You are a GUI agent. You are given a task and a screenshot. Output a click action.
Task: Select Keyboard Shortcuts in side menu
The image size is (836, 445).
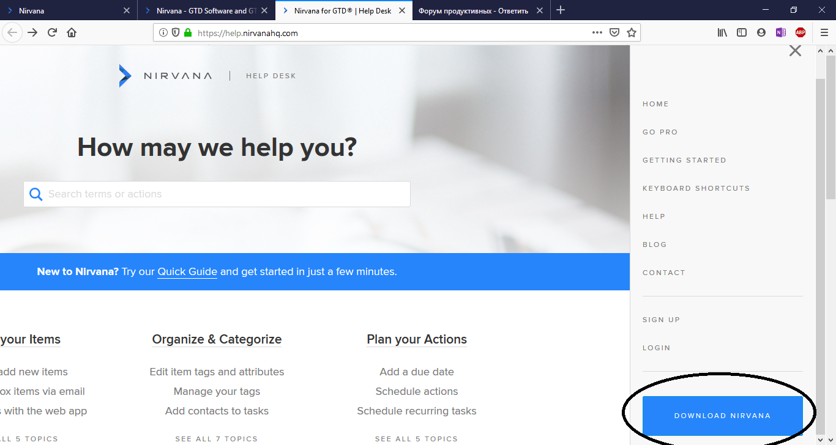[696, 188]
